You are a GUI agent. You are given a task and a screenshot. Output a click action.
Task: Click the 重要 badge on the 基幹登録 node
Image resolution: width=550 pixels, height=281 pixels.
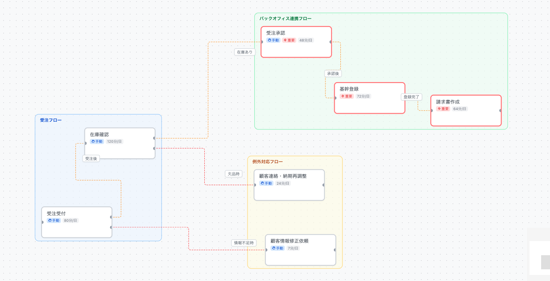pyautogui.click(x=346, y=96)
